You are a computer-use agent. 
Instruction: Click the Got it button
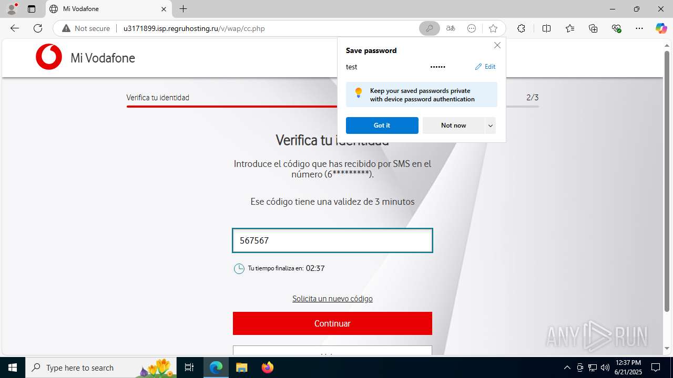(x=382, y=125)
